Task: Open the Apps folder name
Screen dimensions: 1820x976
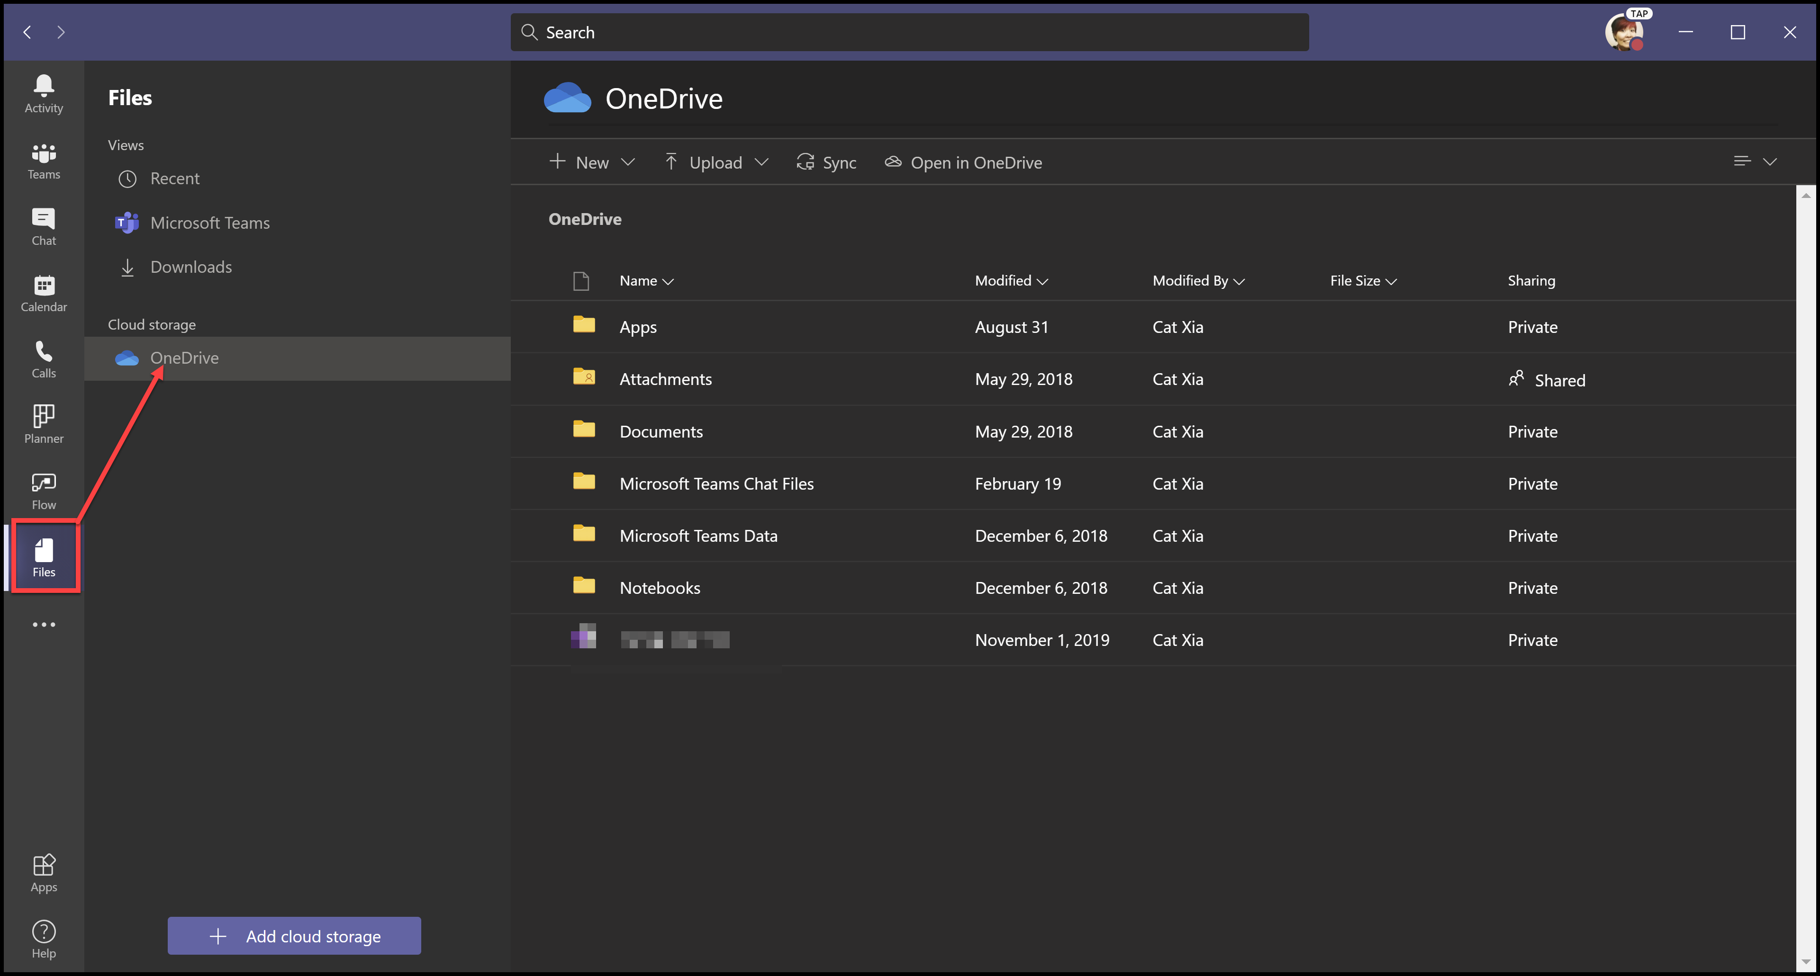Action: [638, 327]
